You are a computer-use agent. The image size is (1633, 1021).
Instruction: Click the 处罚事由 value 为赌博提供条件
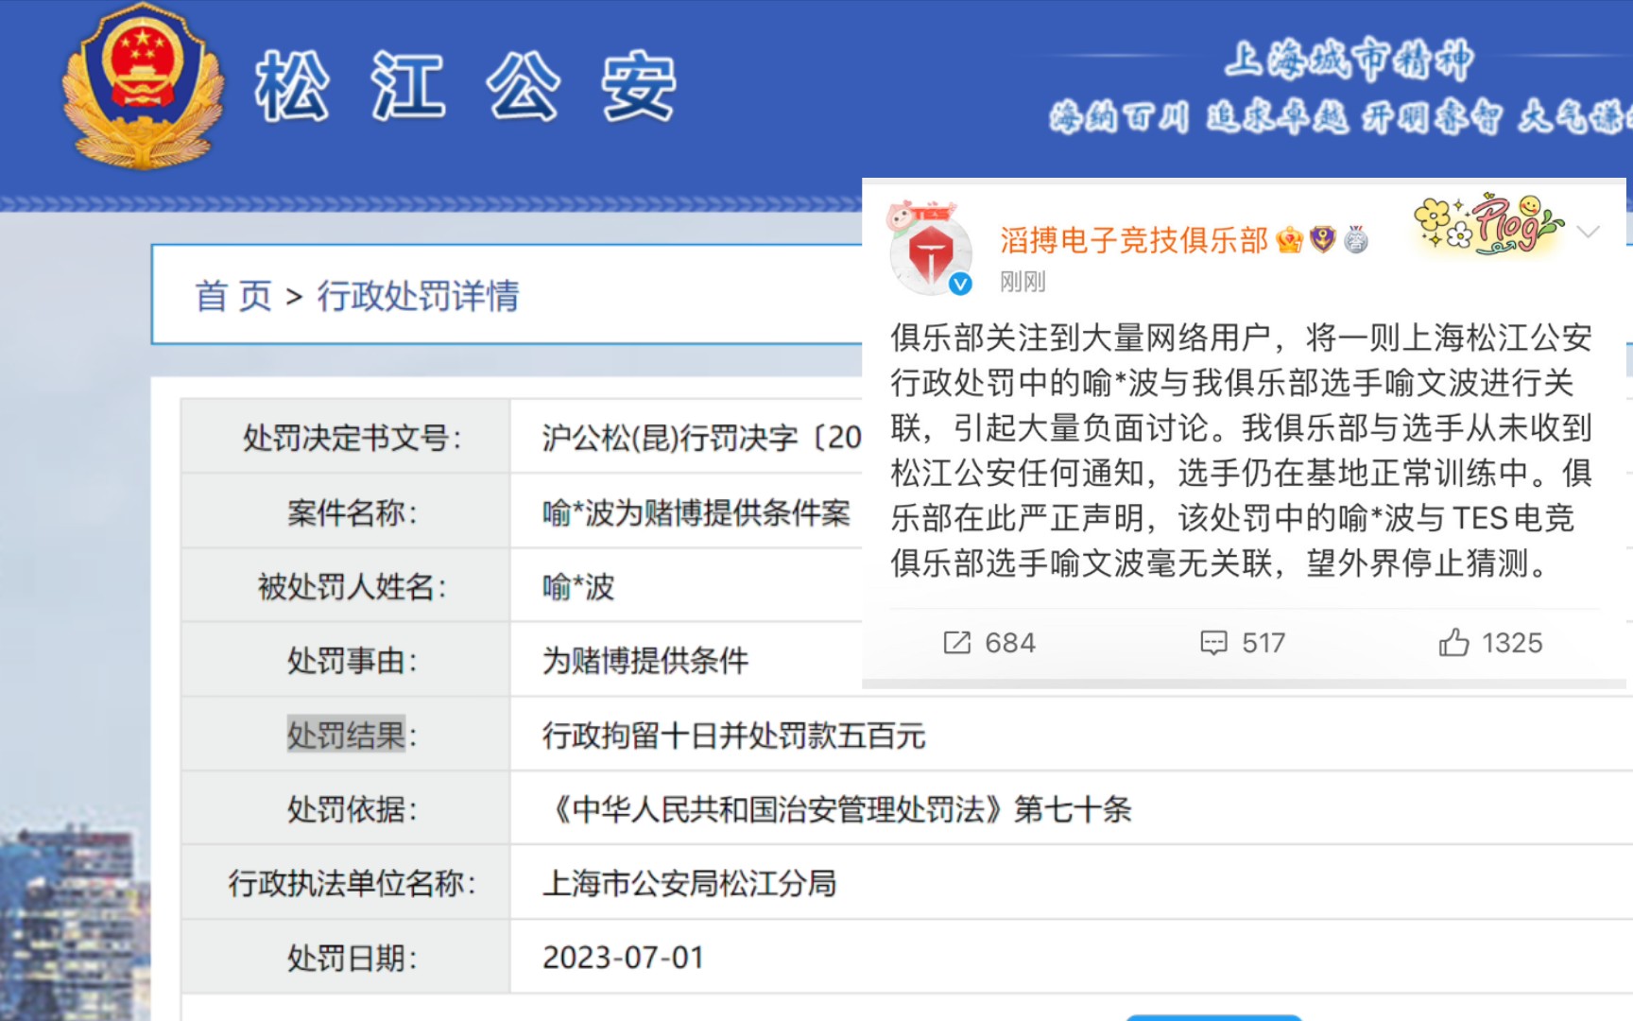point(645,661)
